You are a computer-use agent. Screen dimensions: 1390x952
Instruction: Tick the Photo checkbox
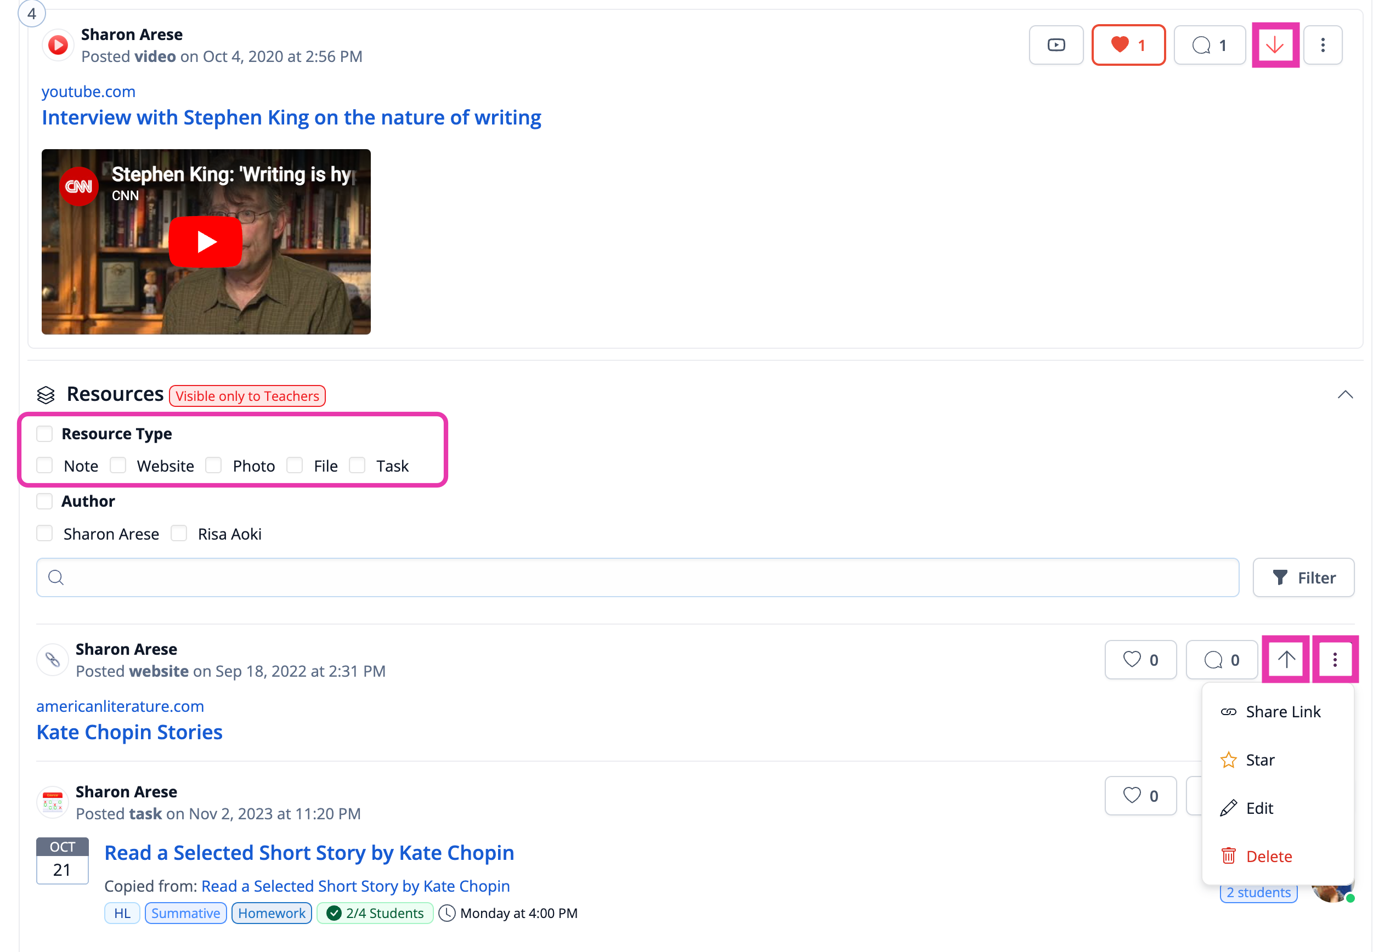point(213,465)
